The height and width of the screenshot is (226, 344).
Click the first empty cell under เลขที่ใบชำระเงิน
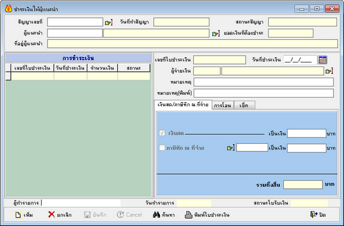click(32, 76)
